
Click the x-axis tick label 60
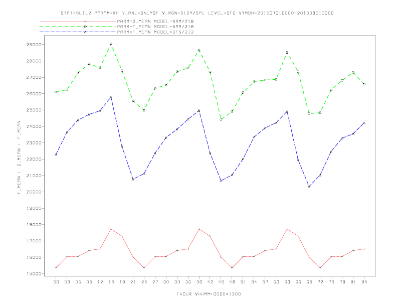point(276,282)
